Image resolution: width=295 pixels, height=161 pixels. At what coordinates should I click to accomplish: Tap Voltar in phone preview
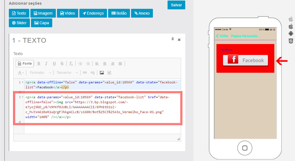222,36
